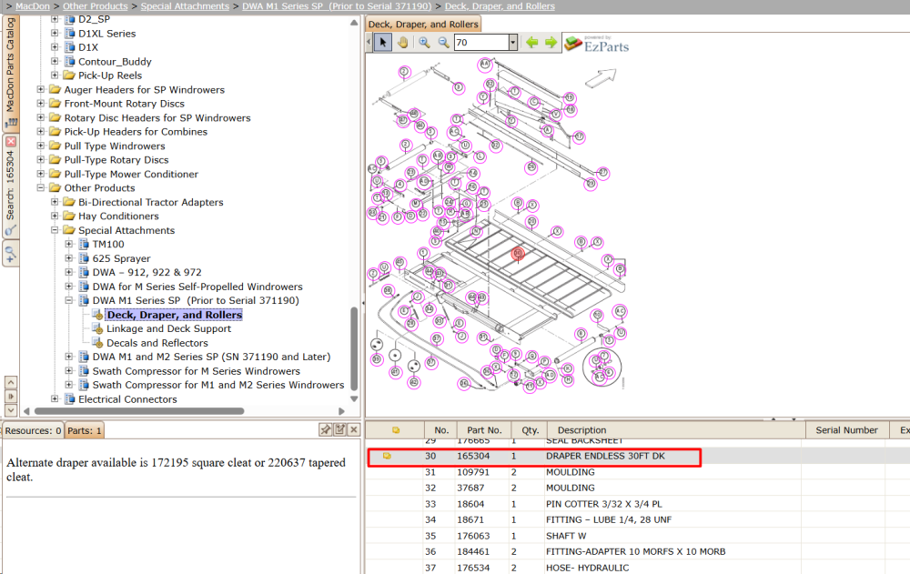Expand the Electrical Connectors node
This screenshot has height=574, width=910.
[x=55, y=398]
